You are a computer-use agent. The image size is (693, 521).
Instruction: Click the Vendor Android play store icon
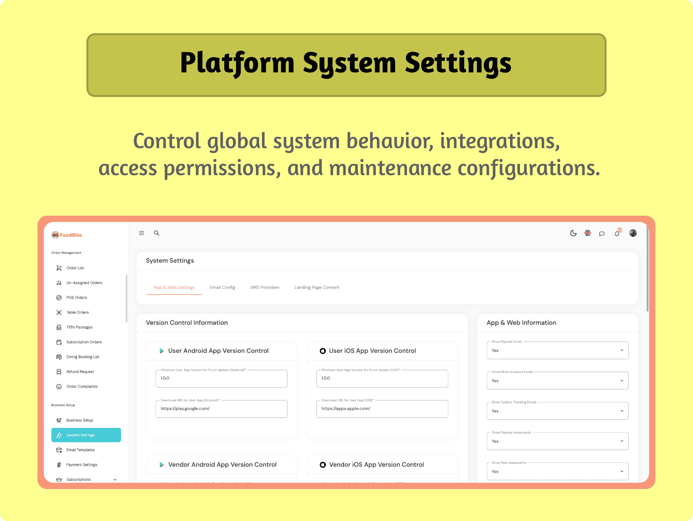click(x=162, y=465)
